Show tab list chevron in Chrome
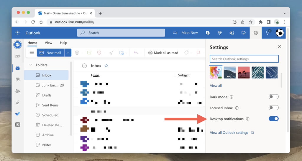 pos(285,13)
